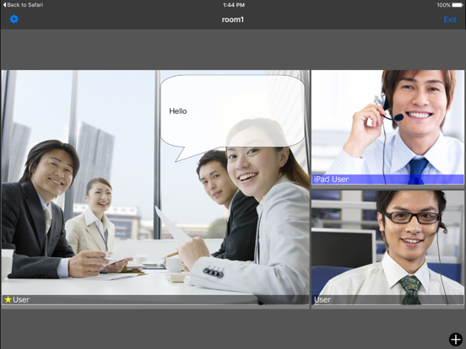Open settings with the blue gear icon
The width and height of the screenshot is (466, 349).
tap(14, 19)
